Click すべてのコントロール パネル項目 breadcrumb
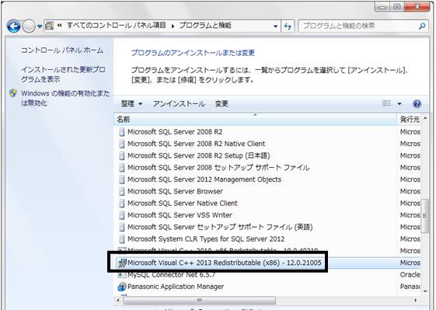 coord(117,26)
